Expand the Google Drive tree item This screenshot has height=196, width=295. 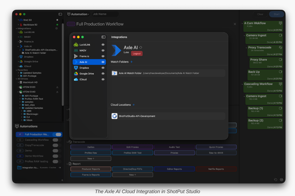(x=18, y=61)
